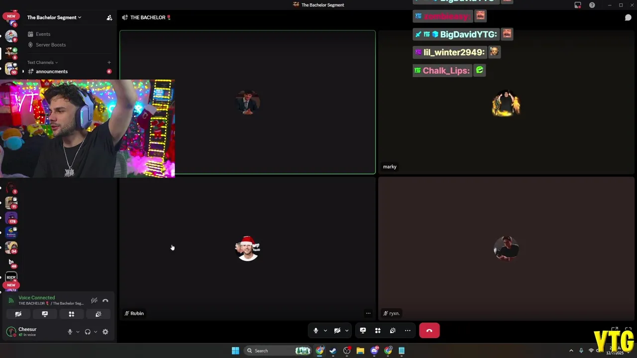Viewport: 637px width, 358px height.
Task: Mute microphone in call control bar
Action: tap(316, 331)
